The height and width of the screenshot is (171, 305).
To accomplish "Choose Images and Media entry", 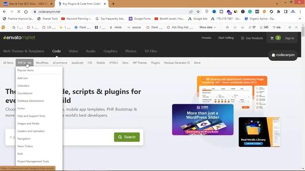I will tap(28, 123).
